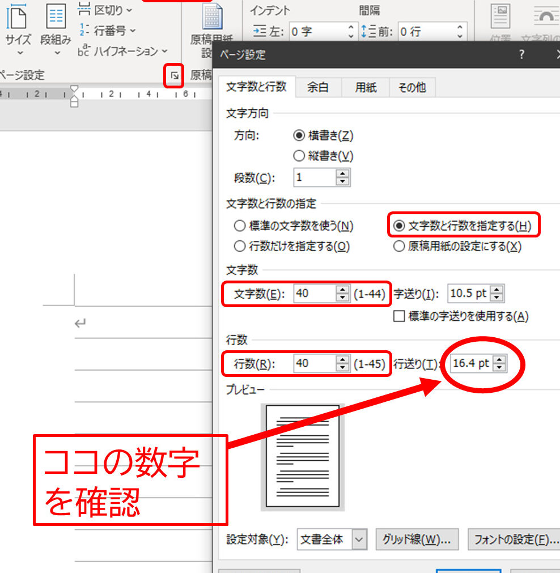Increase 行送り with its up stepper arrow
The width and height of the screenshot is (560, 573).
499,360
